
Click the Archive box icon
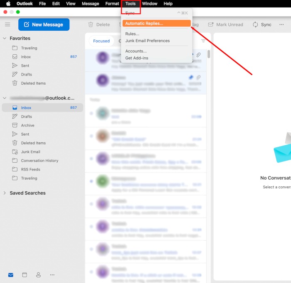[x=15, y=125]
